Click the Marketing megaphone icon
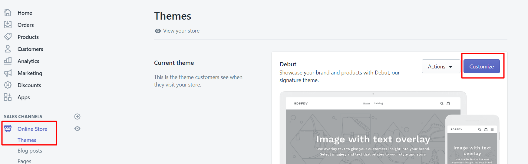The width and height of the screenshot is (528, 164). [8, 73]
